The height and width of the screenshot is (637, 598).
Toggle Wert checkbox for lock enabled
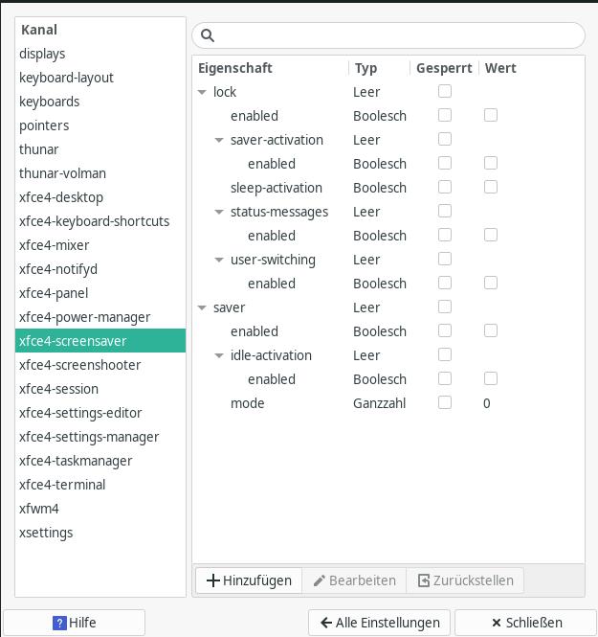pyautogui.click(x=491, y=115)
